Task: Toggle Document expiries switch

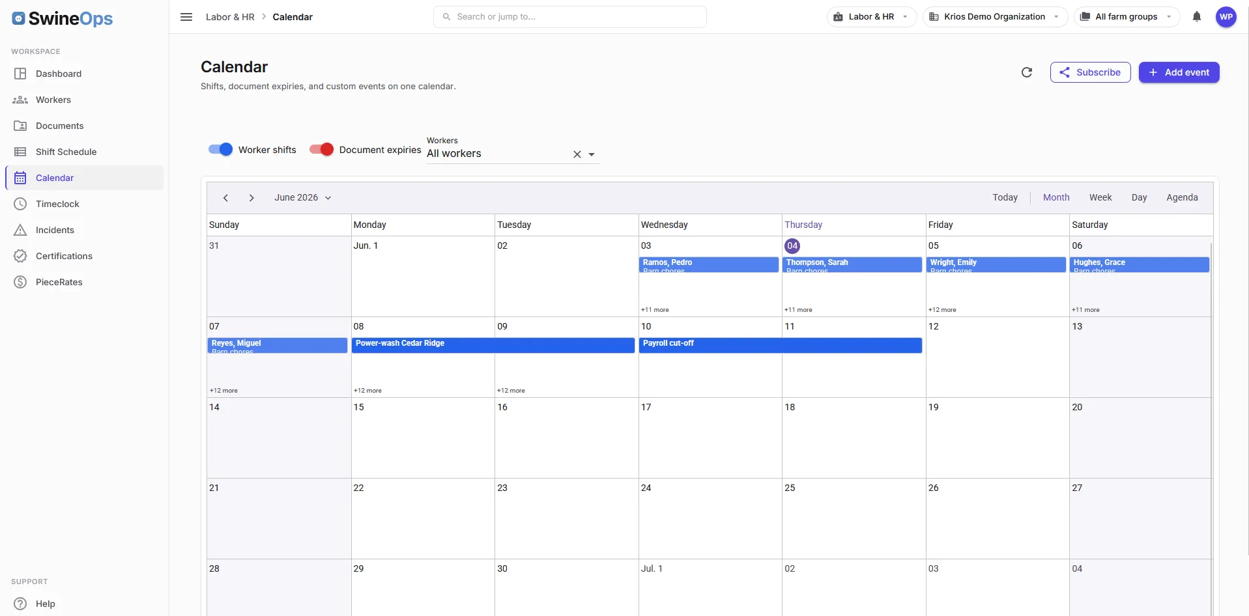Action: 321,150
